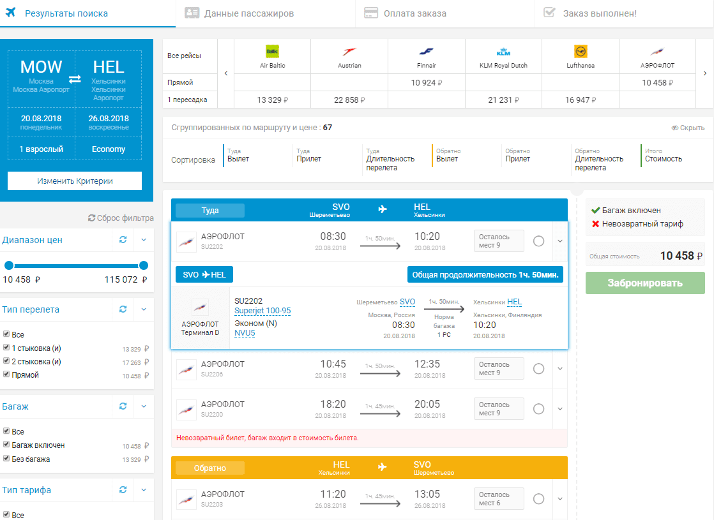
Task: Collapse the Тип тарифа filter section
Action: coord(144,490)
